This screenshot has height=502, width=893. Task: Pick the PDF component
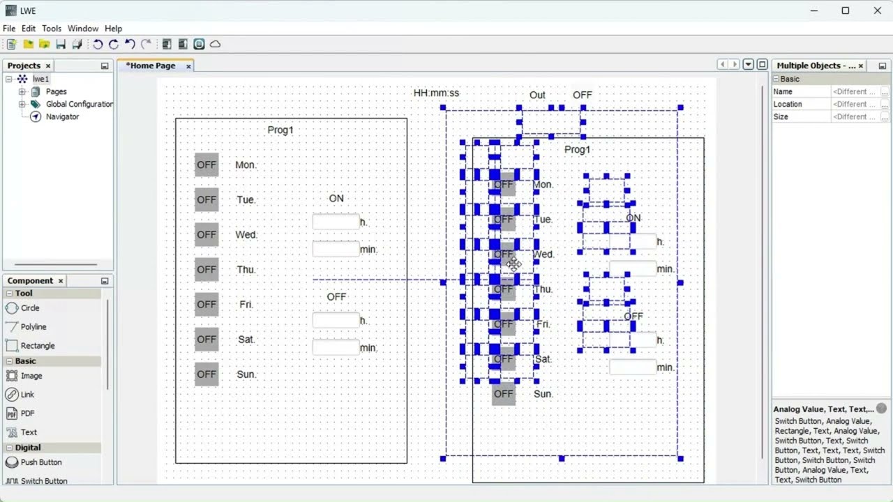tap(20, 413)
